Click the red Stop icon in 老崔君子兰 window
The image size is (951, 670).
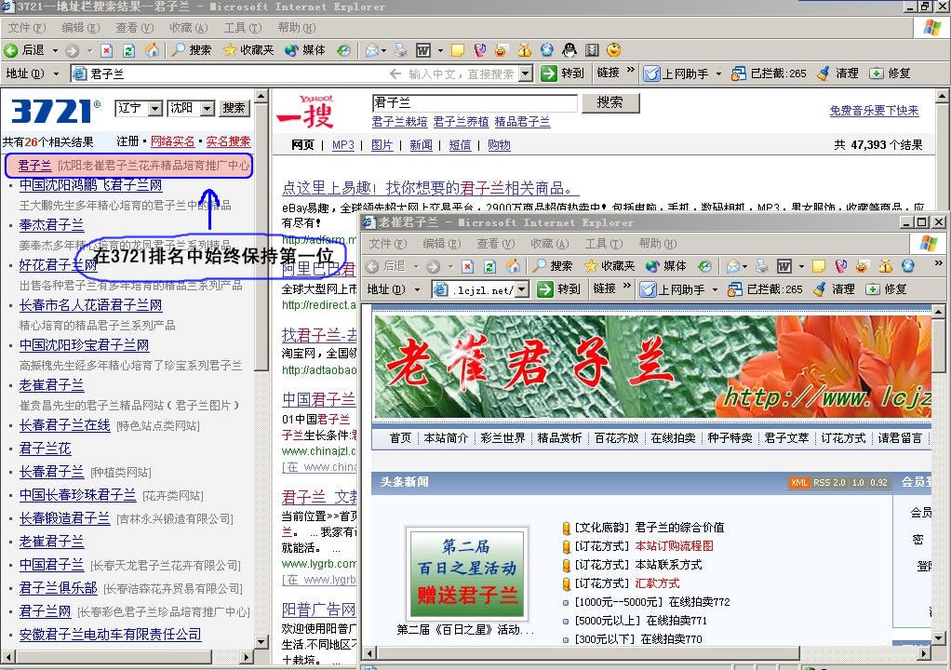click(x=465, y=266)
